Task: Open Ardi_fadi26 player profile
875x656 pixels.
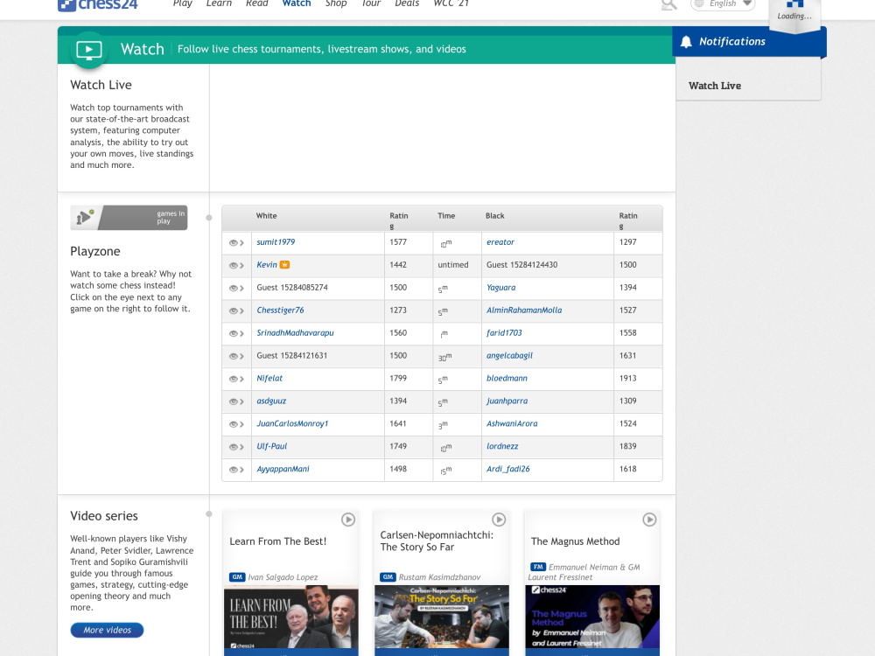Action: [x=507, y=469]
